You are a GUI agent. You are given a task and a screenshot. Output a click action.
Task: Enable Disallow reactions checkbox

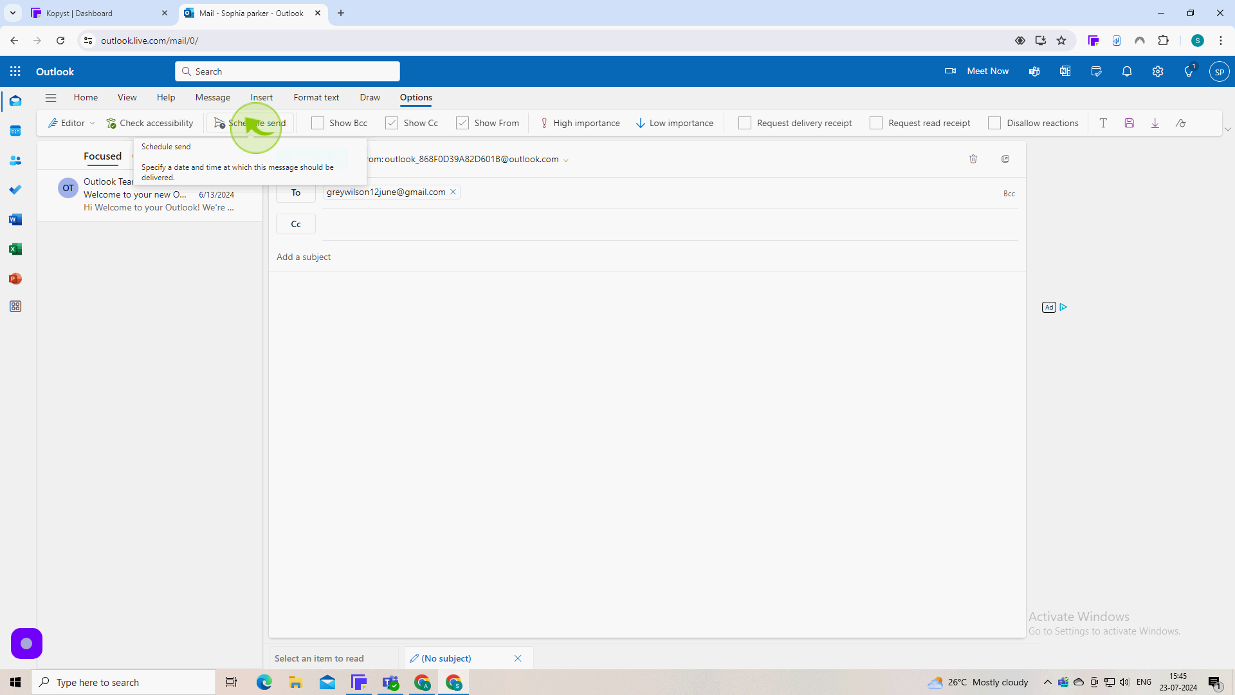pyautogui.click(x=994, y=123)
